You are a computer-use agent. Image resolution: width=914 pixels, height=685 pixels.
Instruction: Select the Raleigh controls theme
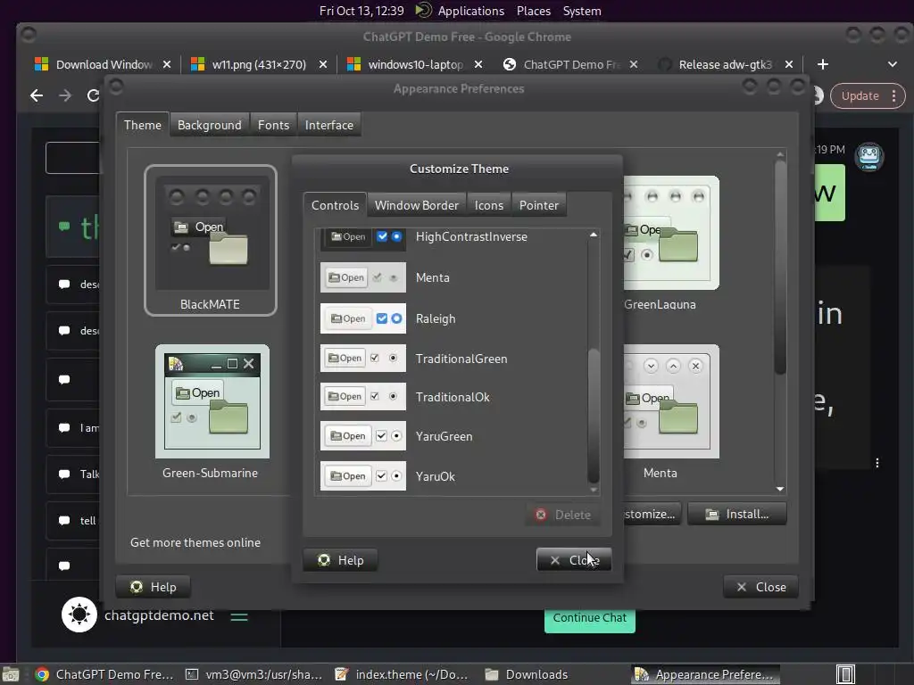click(453, 318)
